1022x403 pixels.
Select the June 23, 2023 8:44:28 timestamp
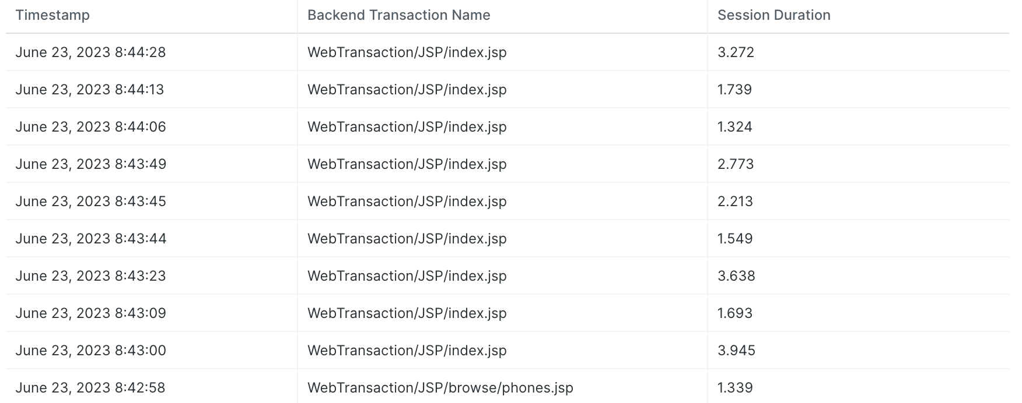(90, 52)
